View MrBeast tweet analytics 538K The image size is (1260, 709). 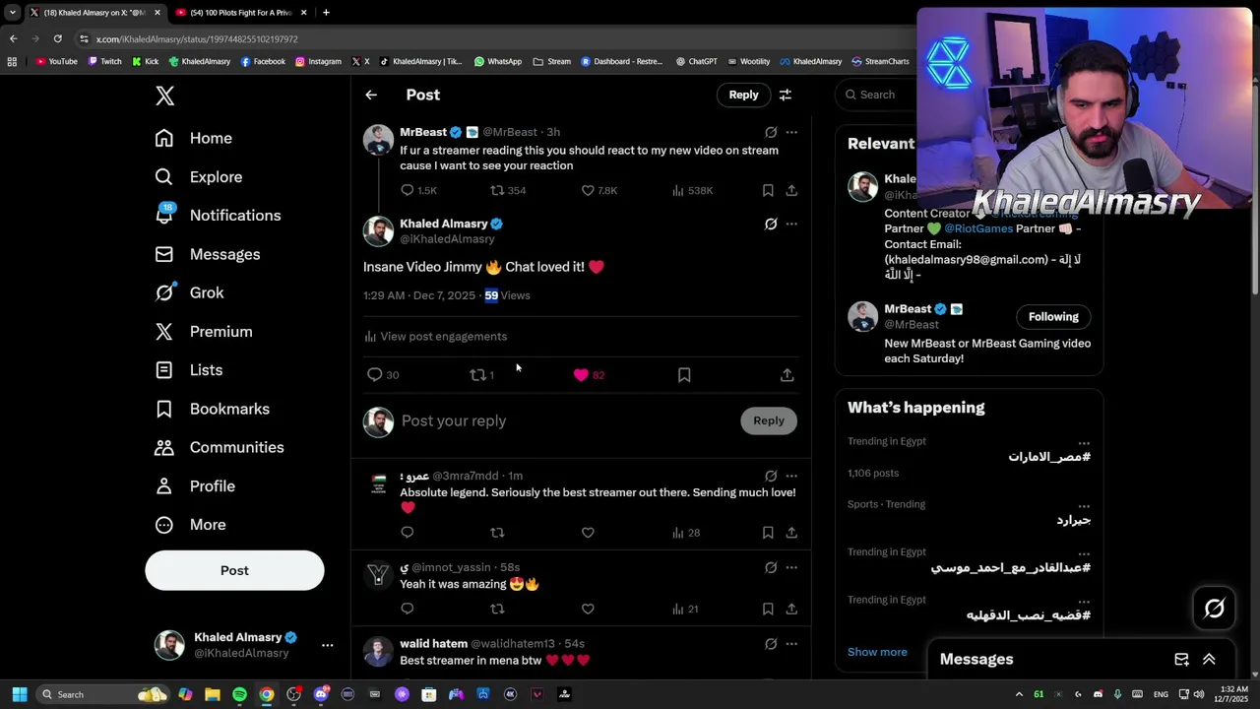point(692,190)
